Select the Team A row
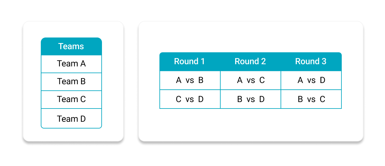This screenshot has width=385, height=166. click(x=71, y=64)
